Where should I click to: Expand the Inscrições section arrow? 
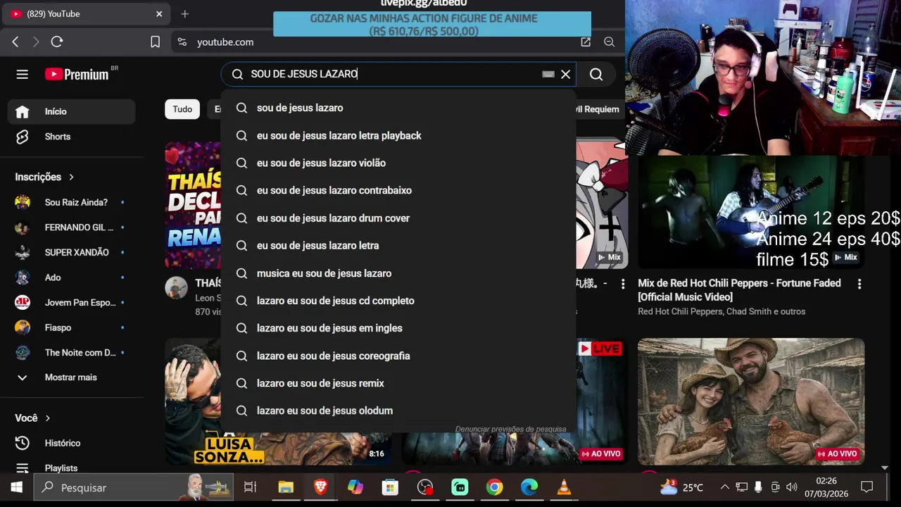point(71,177)
